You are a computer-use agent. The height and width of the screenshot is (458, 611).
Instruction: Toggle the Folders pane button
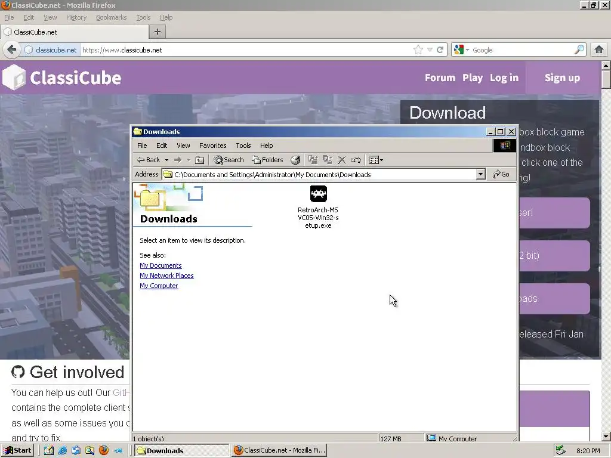tap(267, 160)
